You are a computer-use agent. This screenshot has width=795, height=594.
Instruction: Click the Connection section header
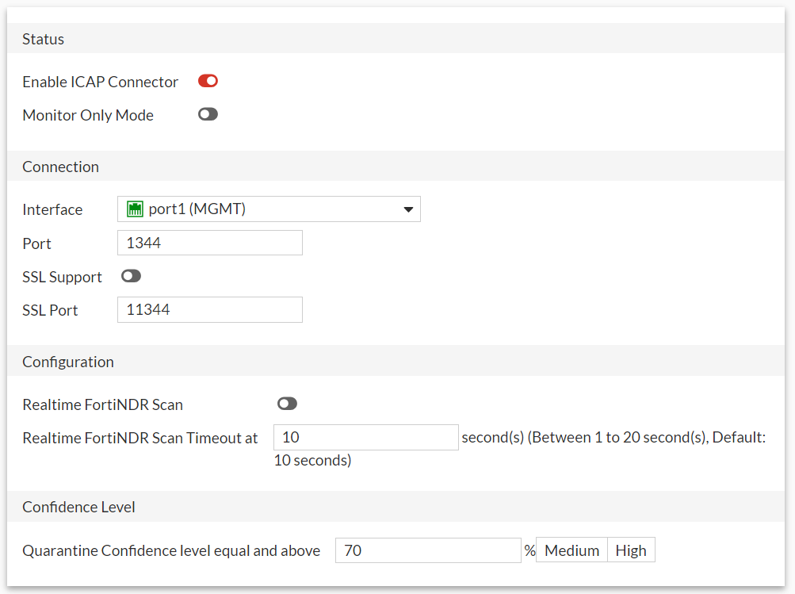tap(60, 167)
